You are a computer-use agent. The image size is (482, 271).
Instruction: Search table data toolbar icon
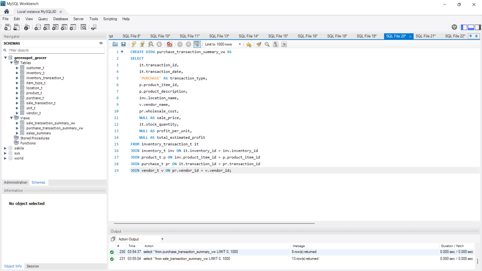click(83, 27)
